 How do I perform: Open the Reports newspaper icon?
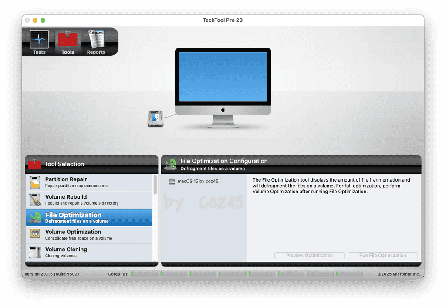96,40
